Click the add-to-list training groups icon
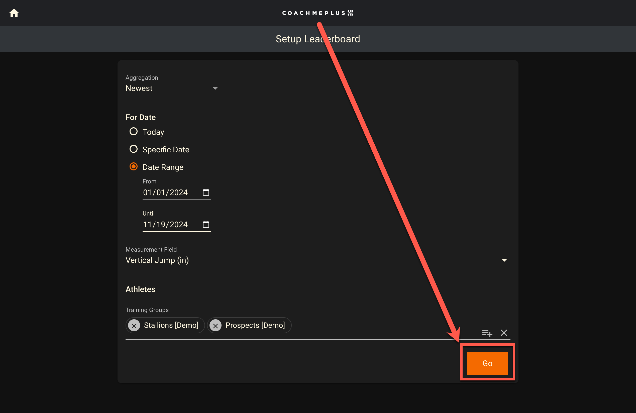Image resolution: width=636 pixels, height=413 pixels. [487, 333]
